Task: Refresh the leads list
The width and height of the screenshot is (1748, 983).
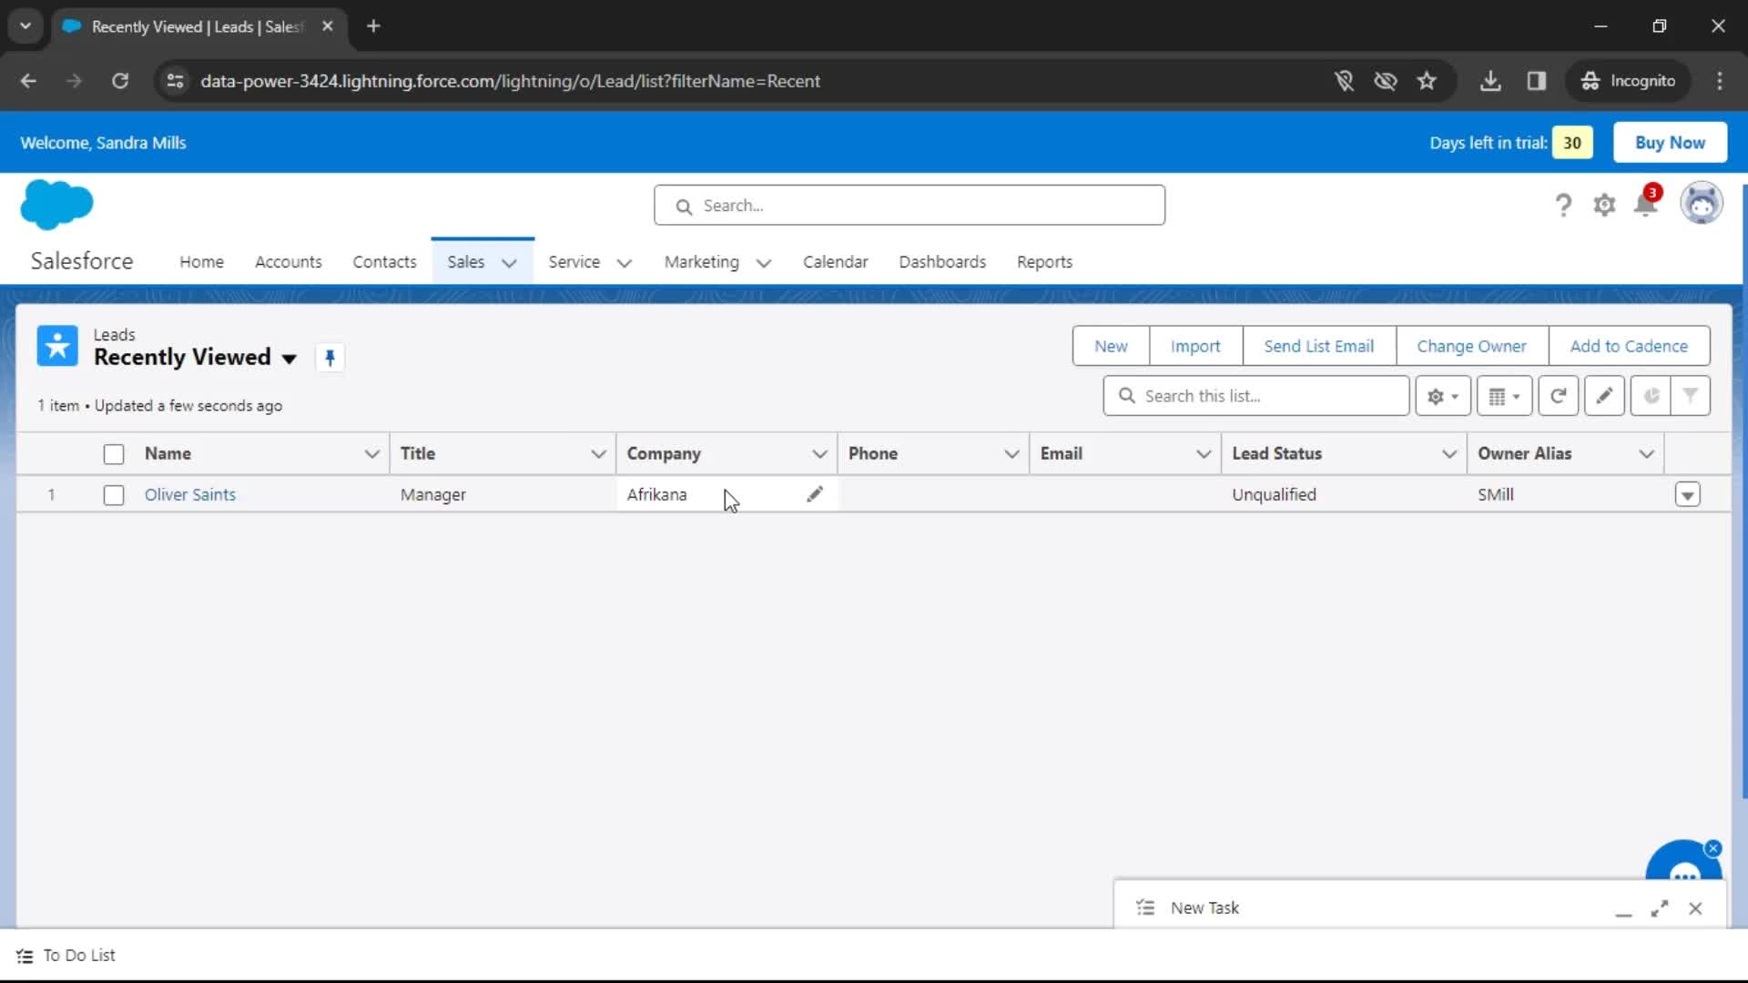Action: coord(1558,396)
